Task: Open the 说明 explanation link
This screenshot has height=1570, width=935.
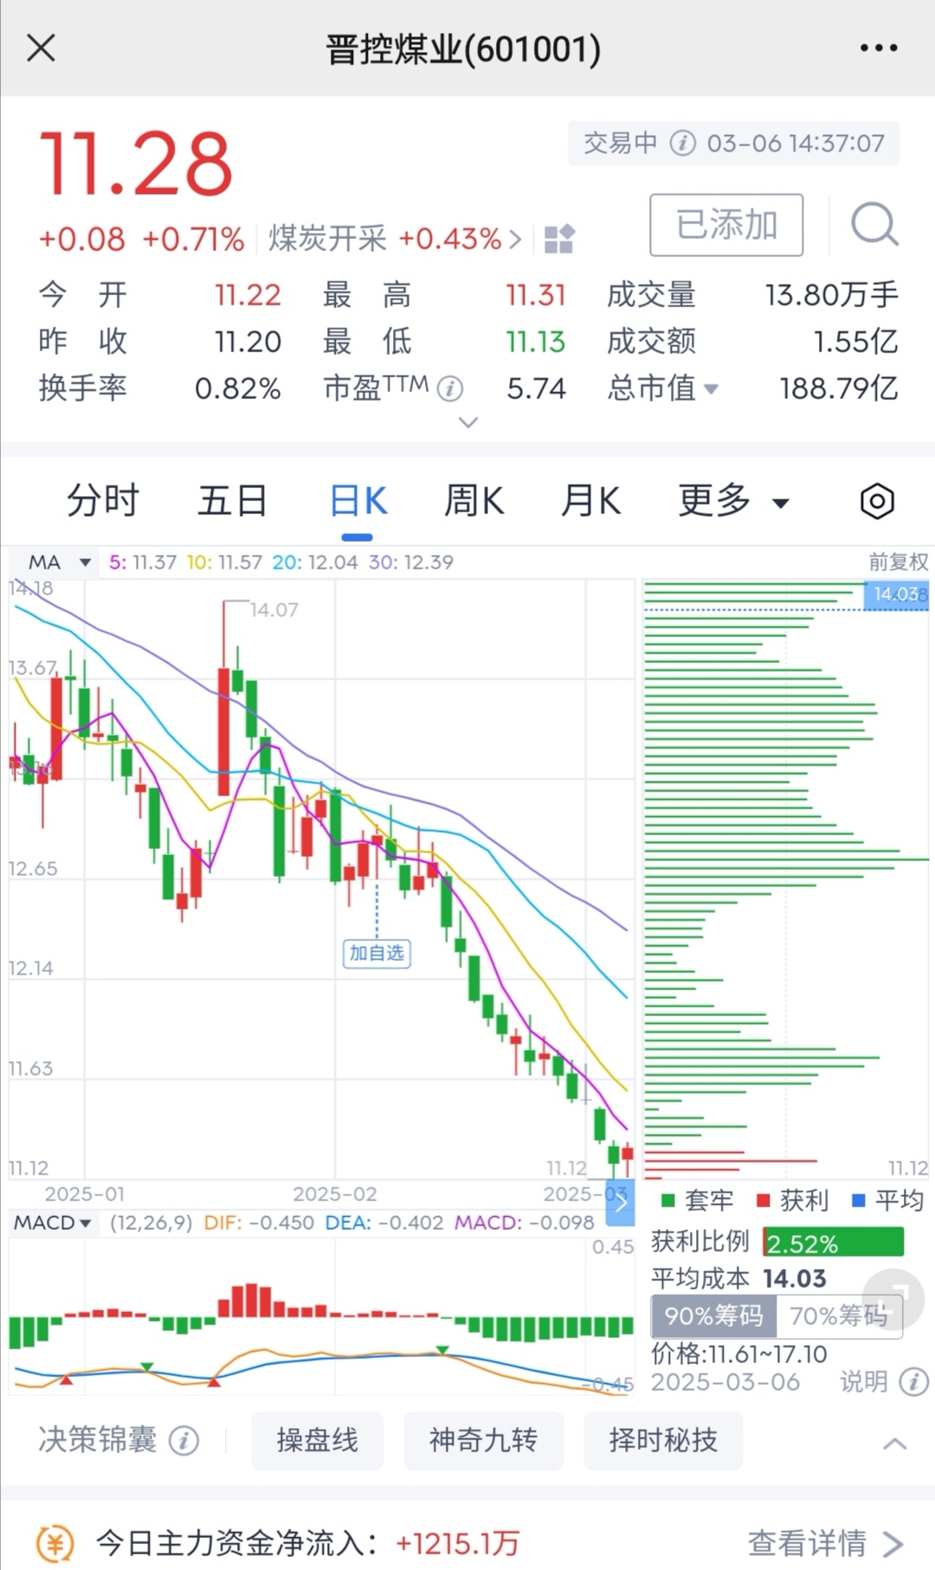Action: [863, 1381]
